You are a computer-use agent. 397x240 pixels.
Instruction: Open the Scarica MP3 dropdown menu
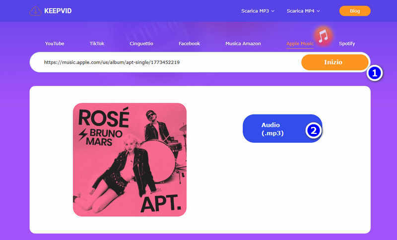click(258, 11)
